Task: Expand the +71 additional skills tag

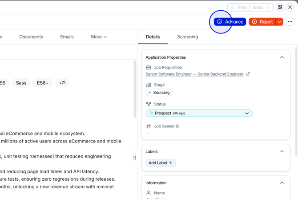Action: 62,83
